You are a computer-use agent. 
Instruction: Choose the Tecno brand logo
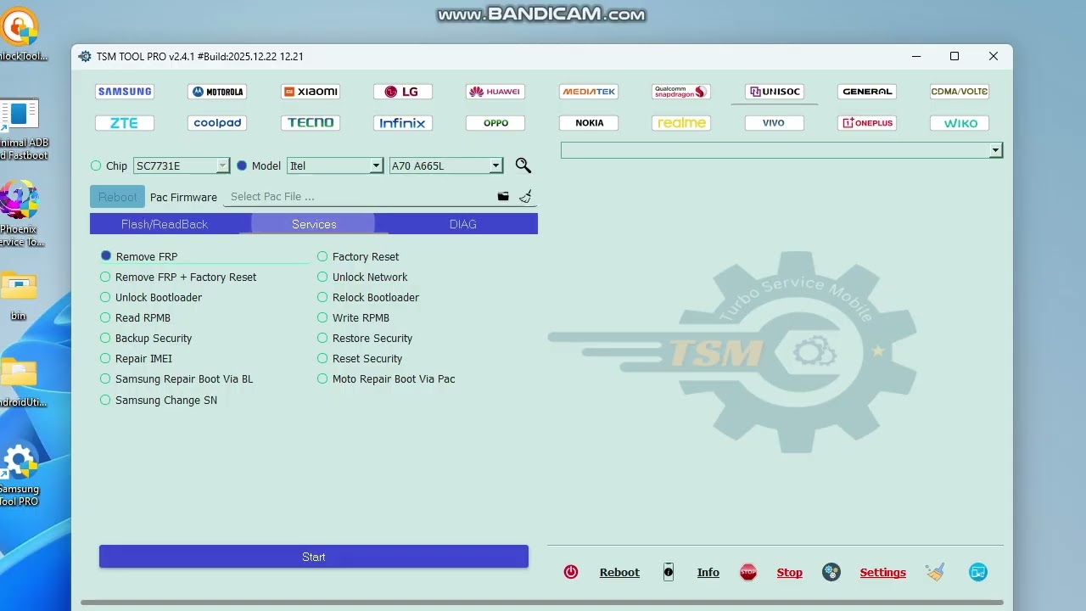tap(311, 123)
